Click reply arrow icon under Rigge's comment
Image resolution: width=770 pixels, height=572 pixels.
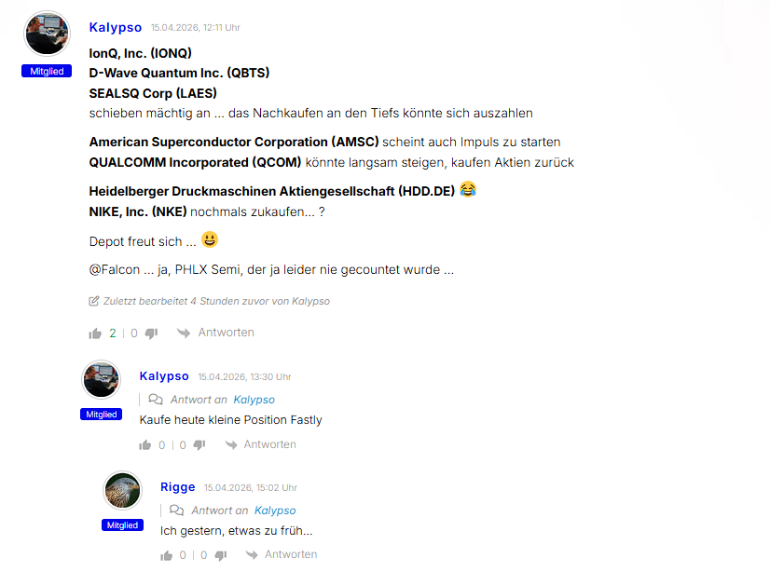click(x=252, y=555)
